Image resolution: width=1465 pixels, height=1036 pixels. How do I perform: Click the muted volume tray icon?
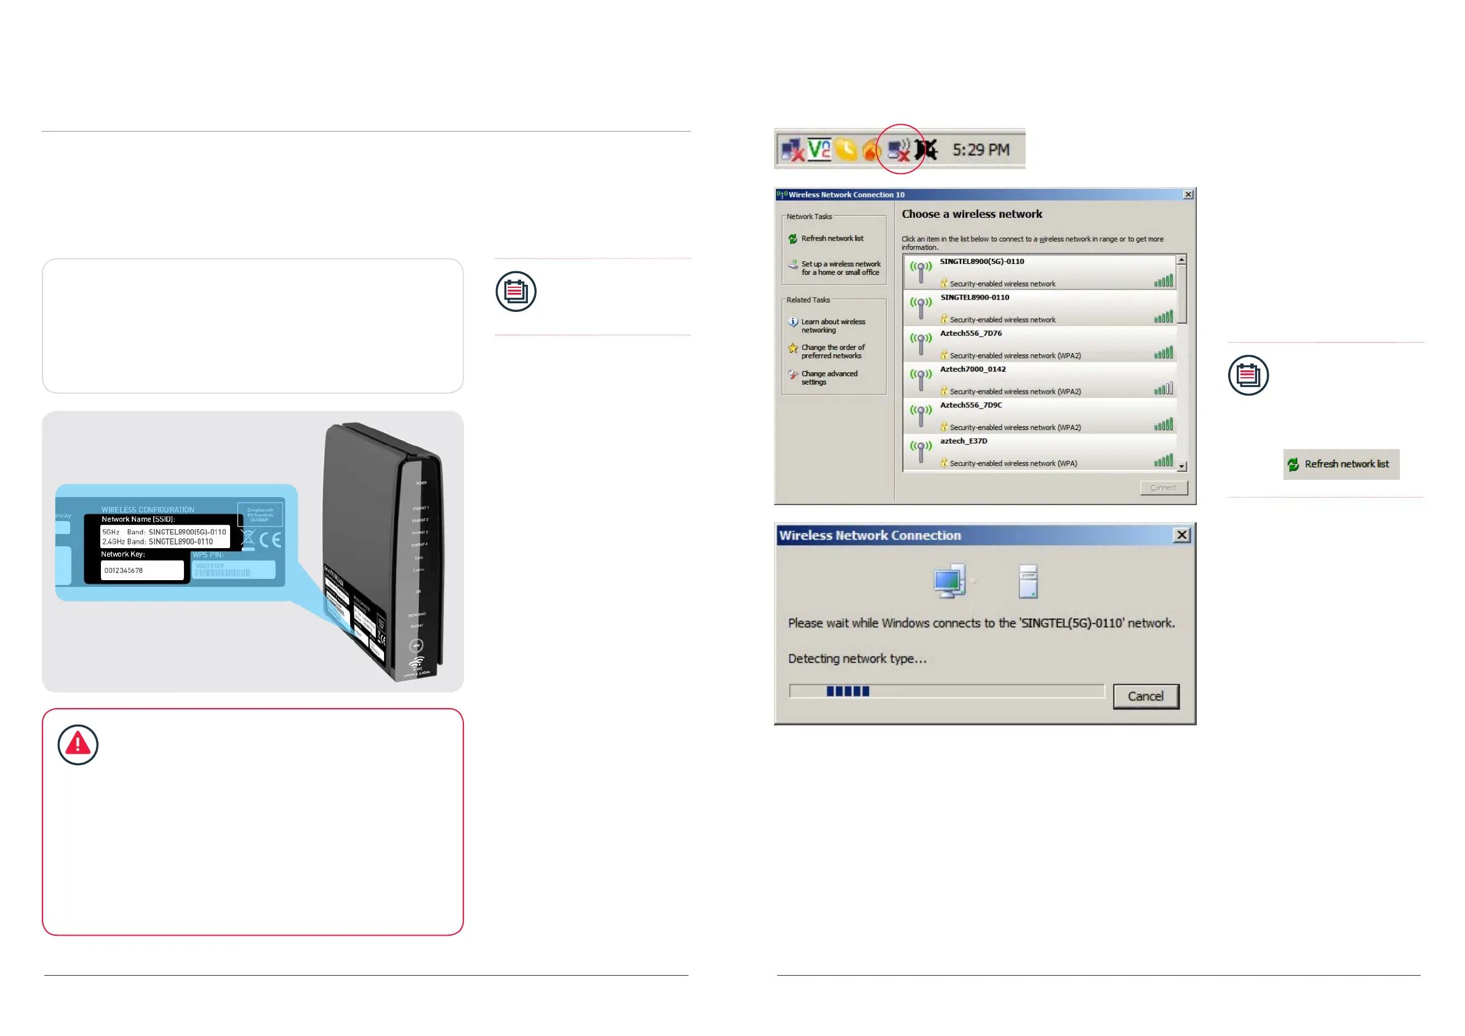point(926,151)
